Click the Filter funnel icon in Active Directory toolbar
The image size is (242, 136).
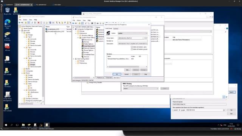[65, 23]
